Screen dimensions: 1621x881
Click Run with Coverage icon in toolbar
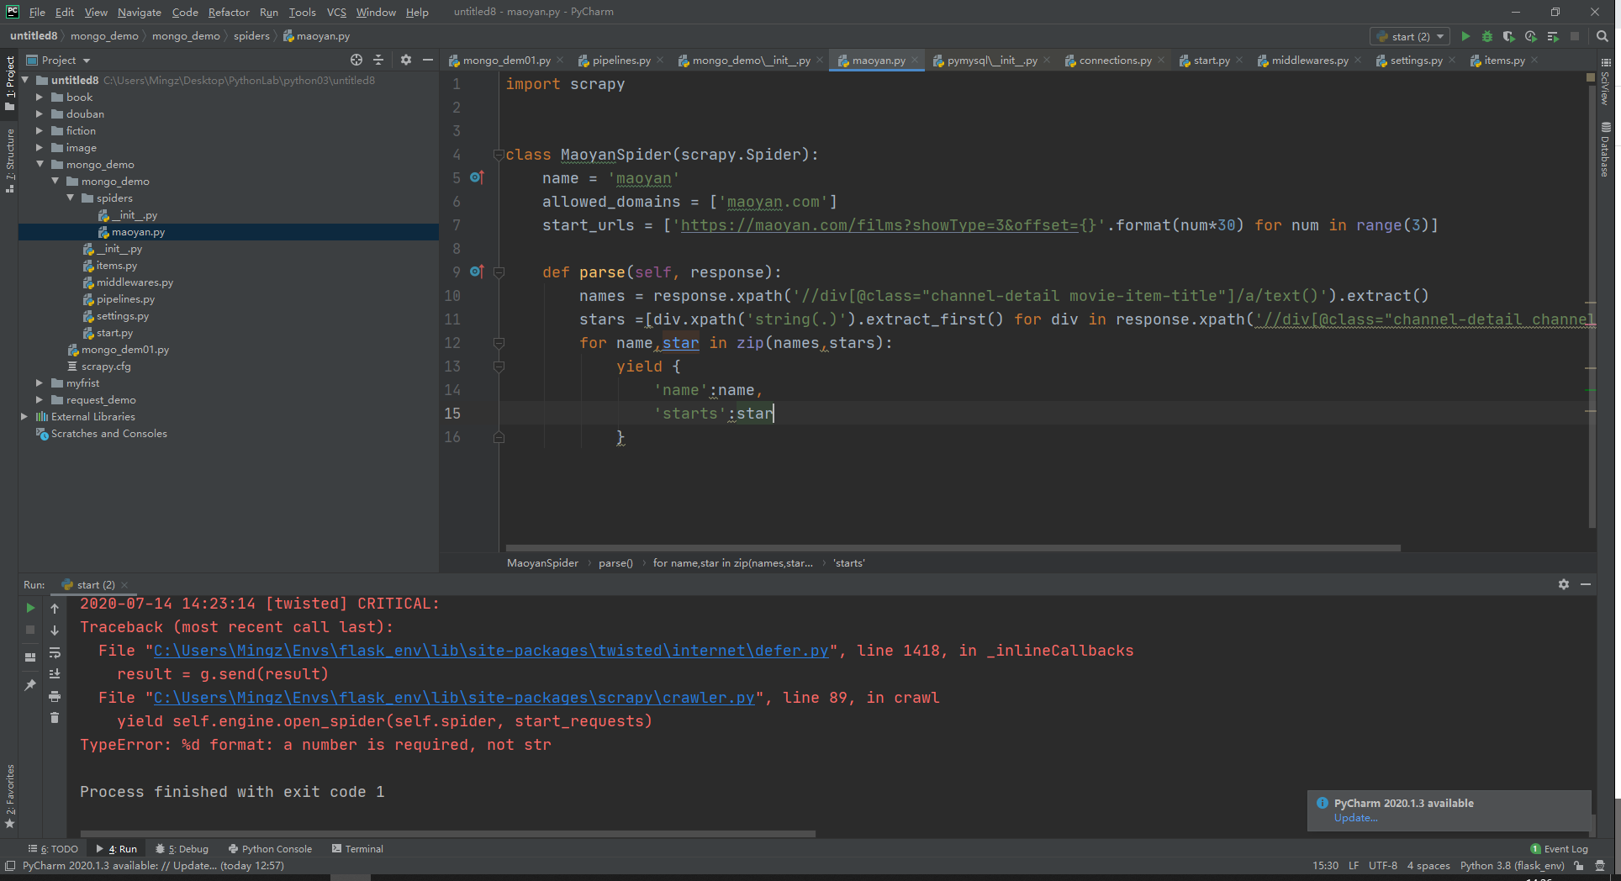click(1509, 36)
